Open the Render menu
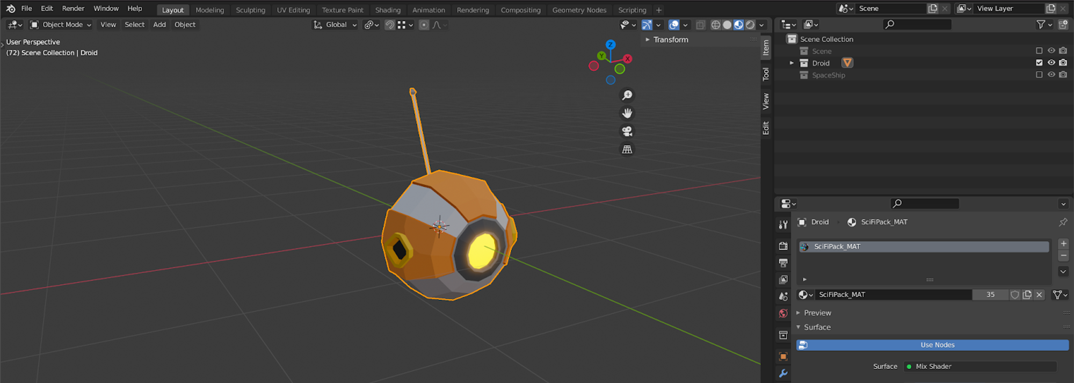This screenshot has width=1074, height=383. coord(73,9)
